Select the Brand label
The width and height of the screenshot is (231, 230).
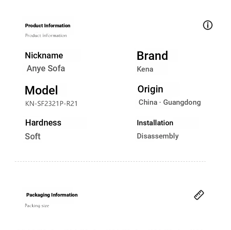[152, 56]
